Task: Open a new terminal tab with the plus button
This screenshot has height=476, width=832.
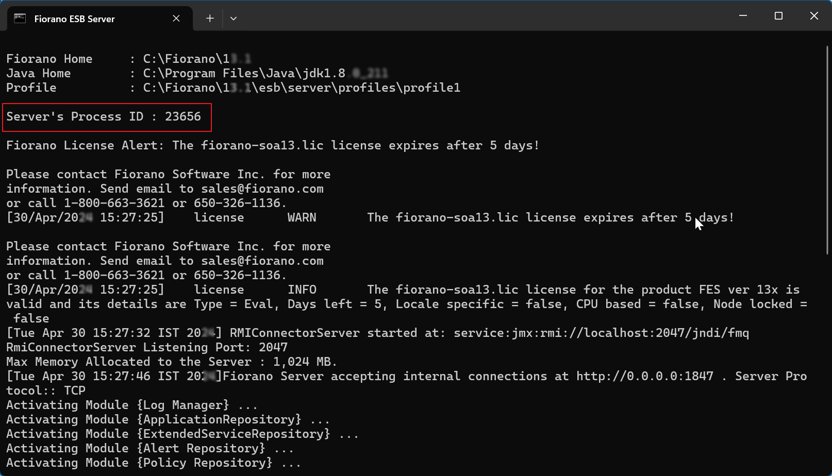Action: (x=210, y=19)
